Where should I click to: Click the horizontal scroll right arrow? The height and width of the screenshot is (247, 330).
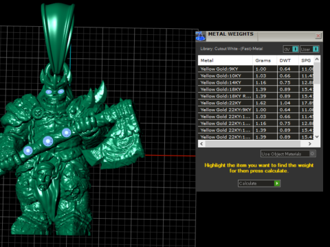(x=310, y=143)
